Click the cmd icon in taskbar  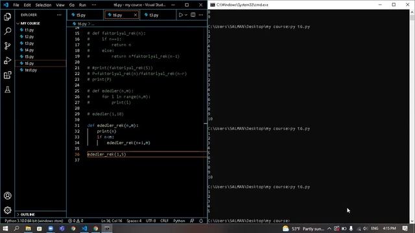[107, 228]
